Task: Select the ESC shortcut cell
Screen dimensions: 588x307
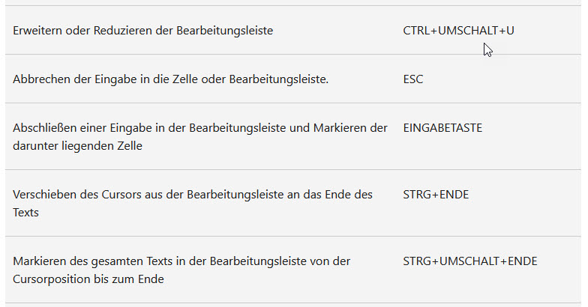Action: tap(412, 79)
